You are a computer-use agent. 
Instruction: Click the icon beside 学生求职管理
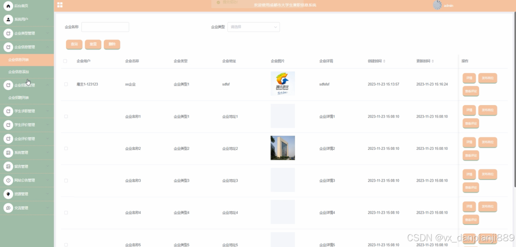tap(8, 111)
